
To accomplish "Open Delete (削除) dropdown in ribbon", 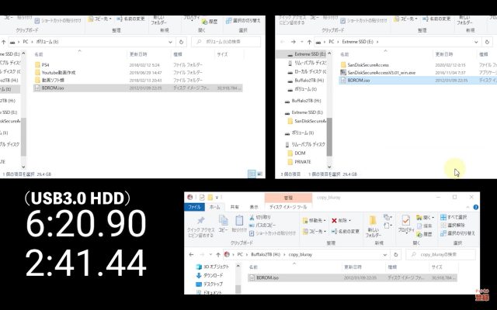I will click(341, 220).
